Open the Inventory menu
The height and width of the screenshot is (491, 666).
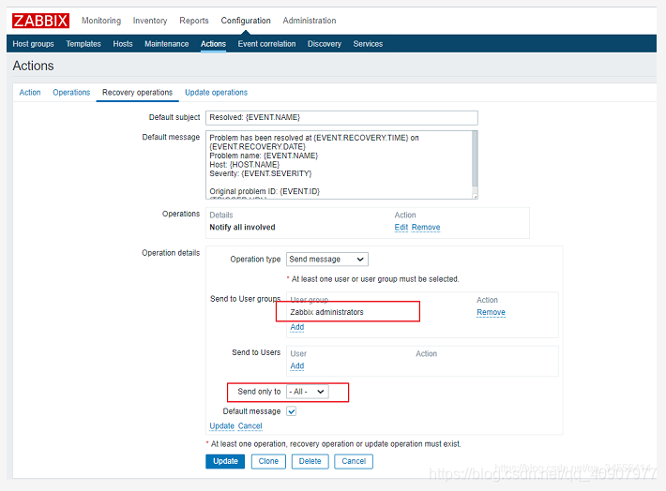pos(150,21)
